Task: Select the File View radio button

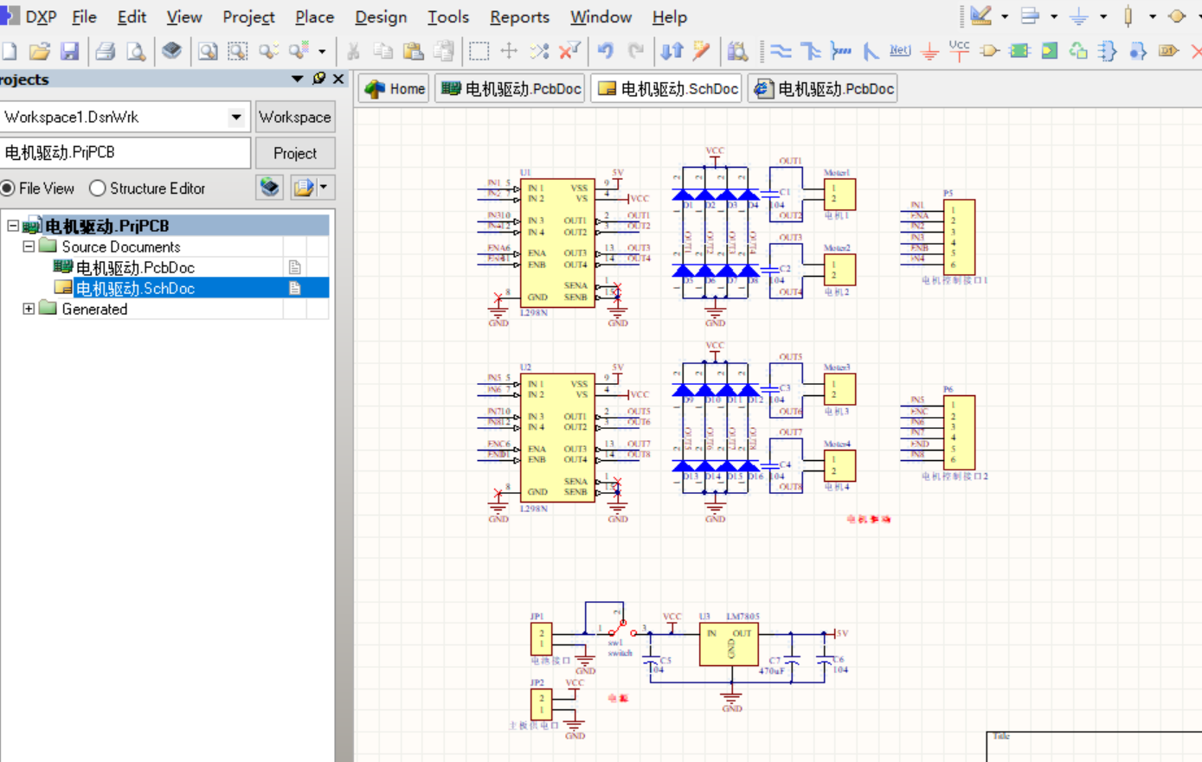Action: coord(8,189)
